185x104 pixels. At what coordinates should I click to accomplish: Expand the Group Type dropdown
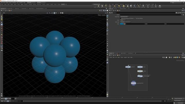coord(125,17)
